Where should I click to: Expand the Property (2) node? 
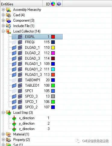coord(3,140)
